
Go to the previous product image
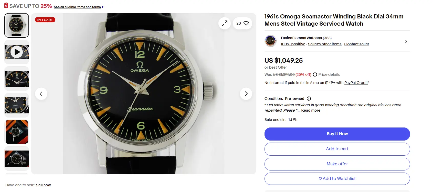(x=41, y=94)
